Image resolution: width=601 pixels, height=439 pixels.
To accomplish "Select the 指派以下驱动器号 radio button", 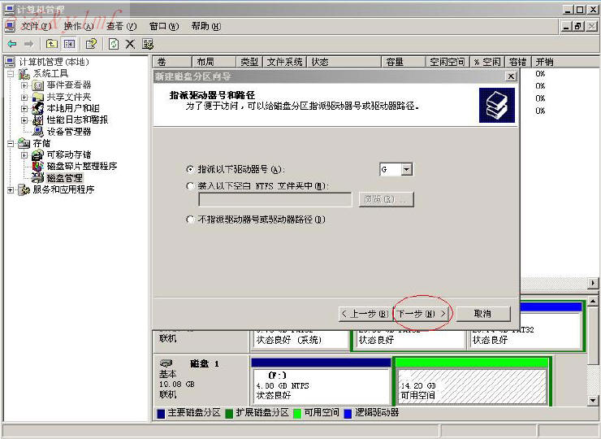I will 191,169.
